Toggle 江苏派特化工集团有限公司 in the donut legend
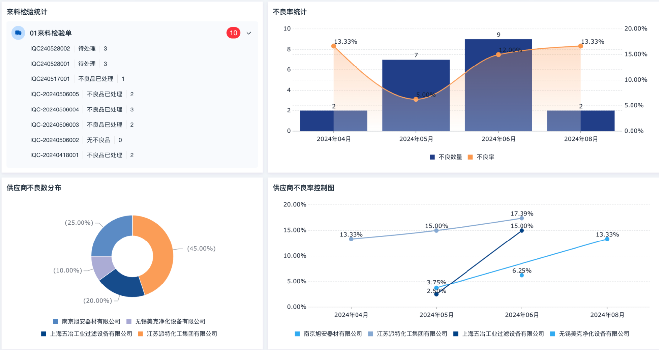The width and height of the screenshot is (659, 350). click(178, 334)
